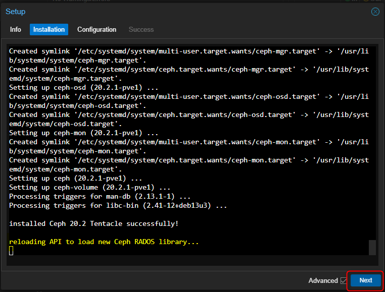Click the 'Setting up ceph-osd (20.2.1-pve1)' line

84,88
